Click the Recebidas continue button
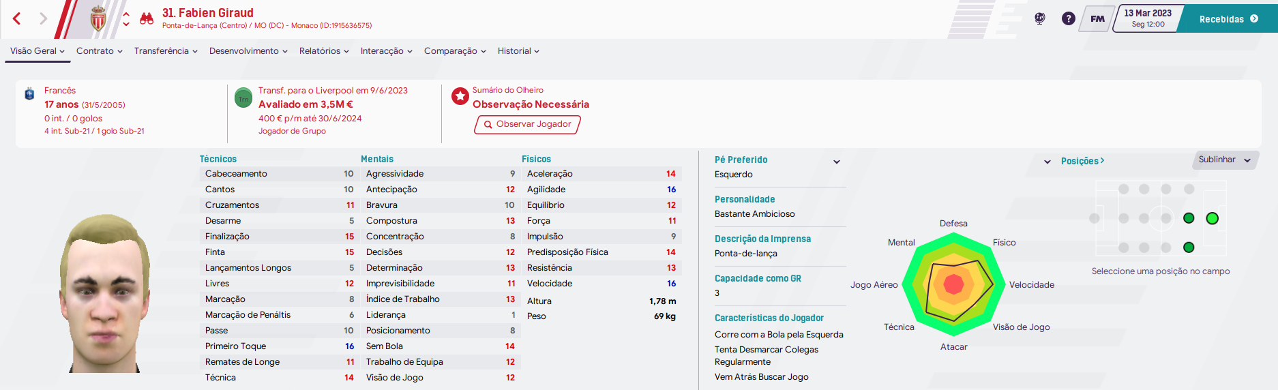This screenshot has height=390, width=1278. [1229, 19]
